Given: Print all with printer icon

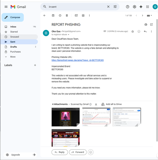Looking at the screenshot, I should coord(146,25).
